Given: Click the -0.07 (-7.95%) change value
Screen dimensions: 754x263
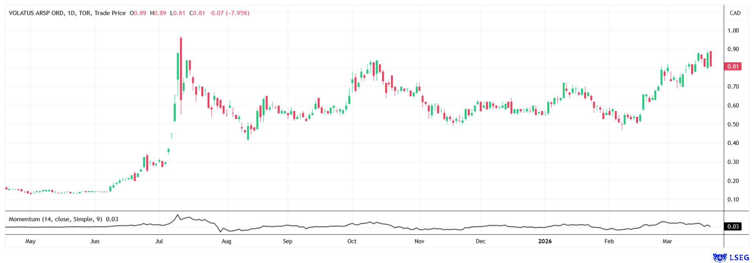Looking at the screenshot, I should pyautogui.click(x=229, y=13).
